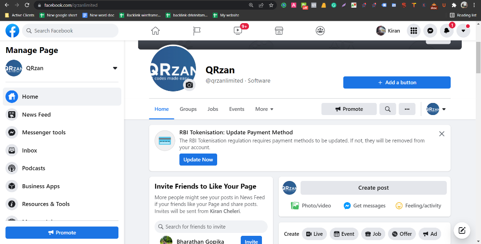Image resolution: width=481 pixels, height=244 pixels.
Task: Click the share icon in address bar
Action: pos(261,5)
